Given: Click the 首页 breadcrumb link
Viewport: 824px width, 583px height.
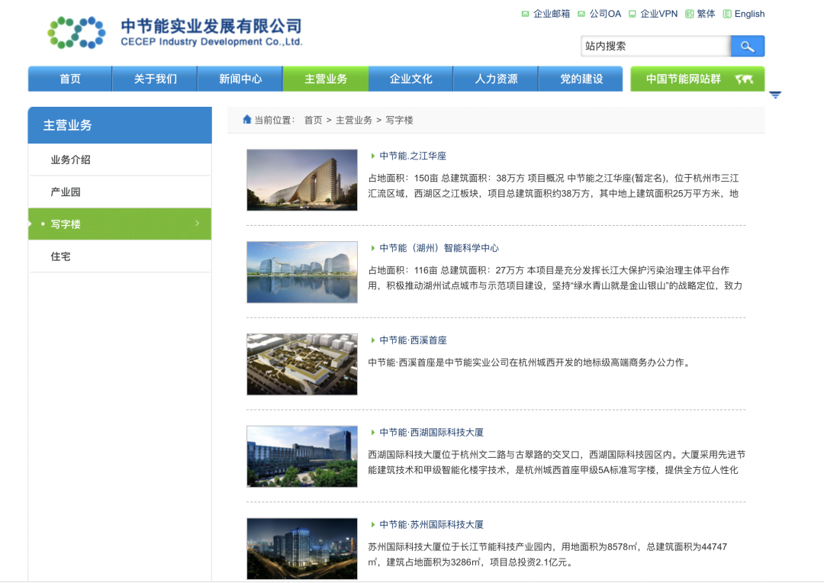Looking at the screenshot, I should pyautogui.click(x=314, y=121).
